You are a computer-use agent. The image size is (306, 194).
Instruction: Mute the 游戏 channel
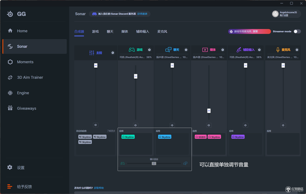[135, 125]
